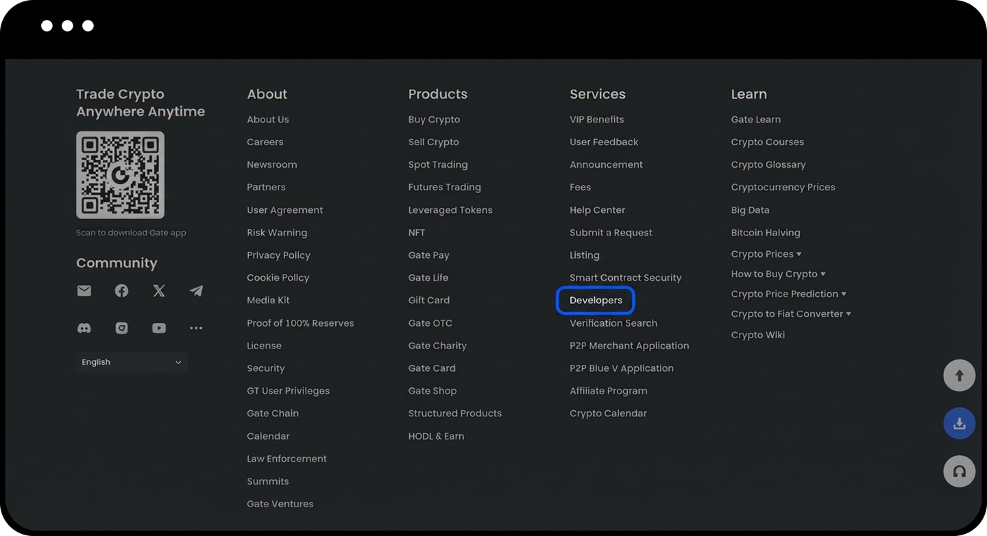The image size is (987, 536).
Task: Click the Buy Crypto link
Action: click(x=434, y=119)
